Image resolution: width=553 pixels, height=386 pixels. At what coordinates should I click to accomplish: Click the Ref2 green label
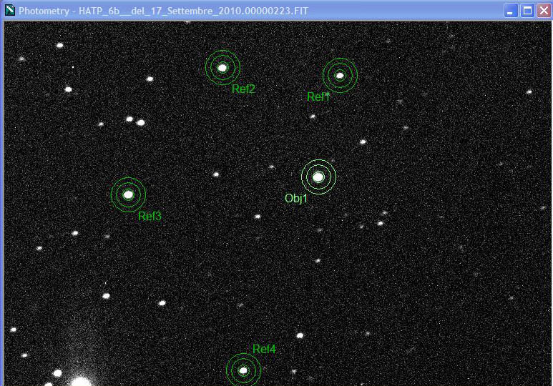243,89
